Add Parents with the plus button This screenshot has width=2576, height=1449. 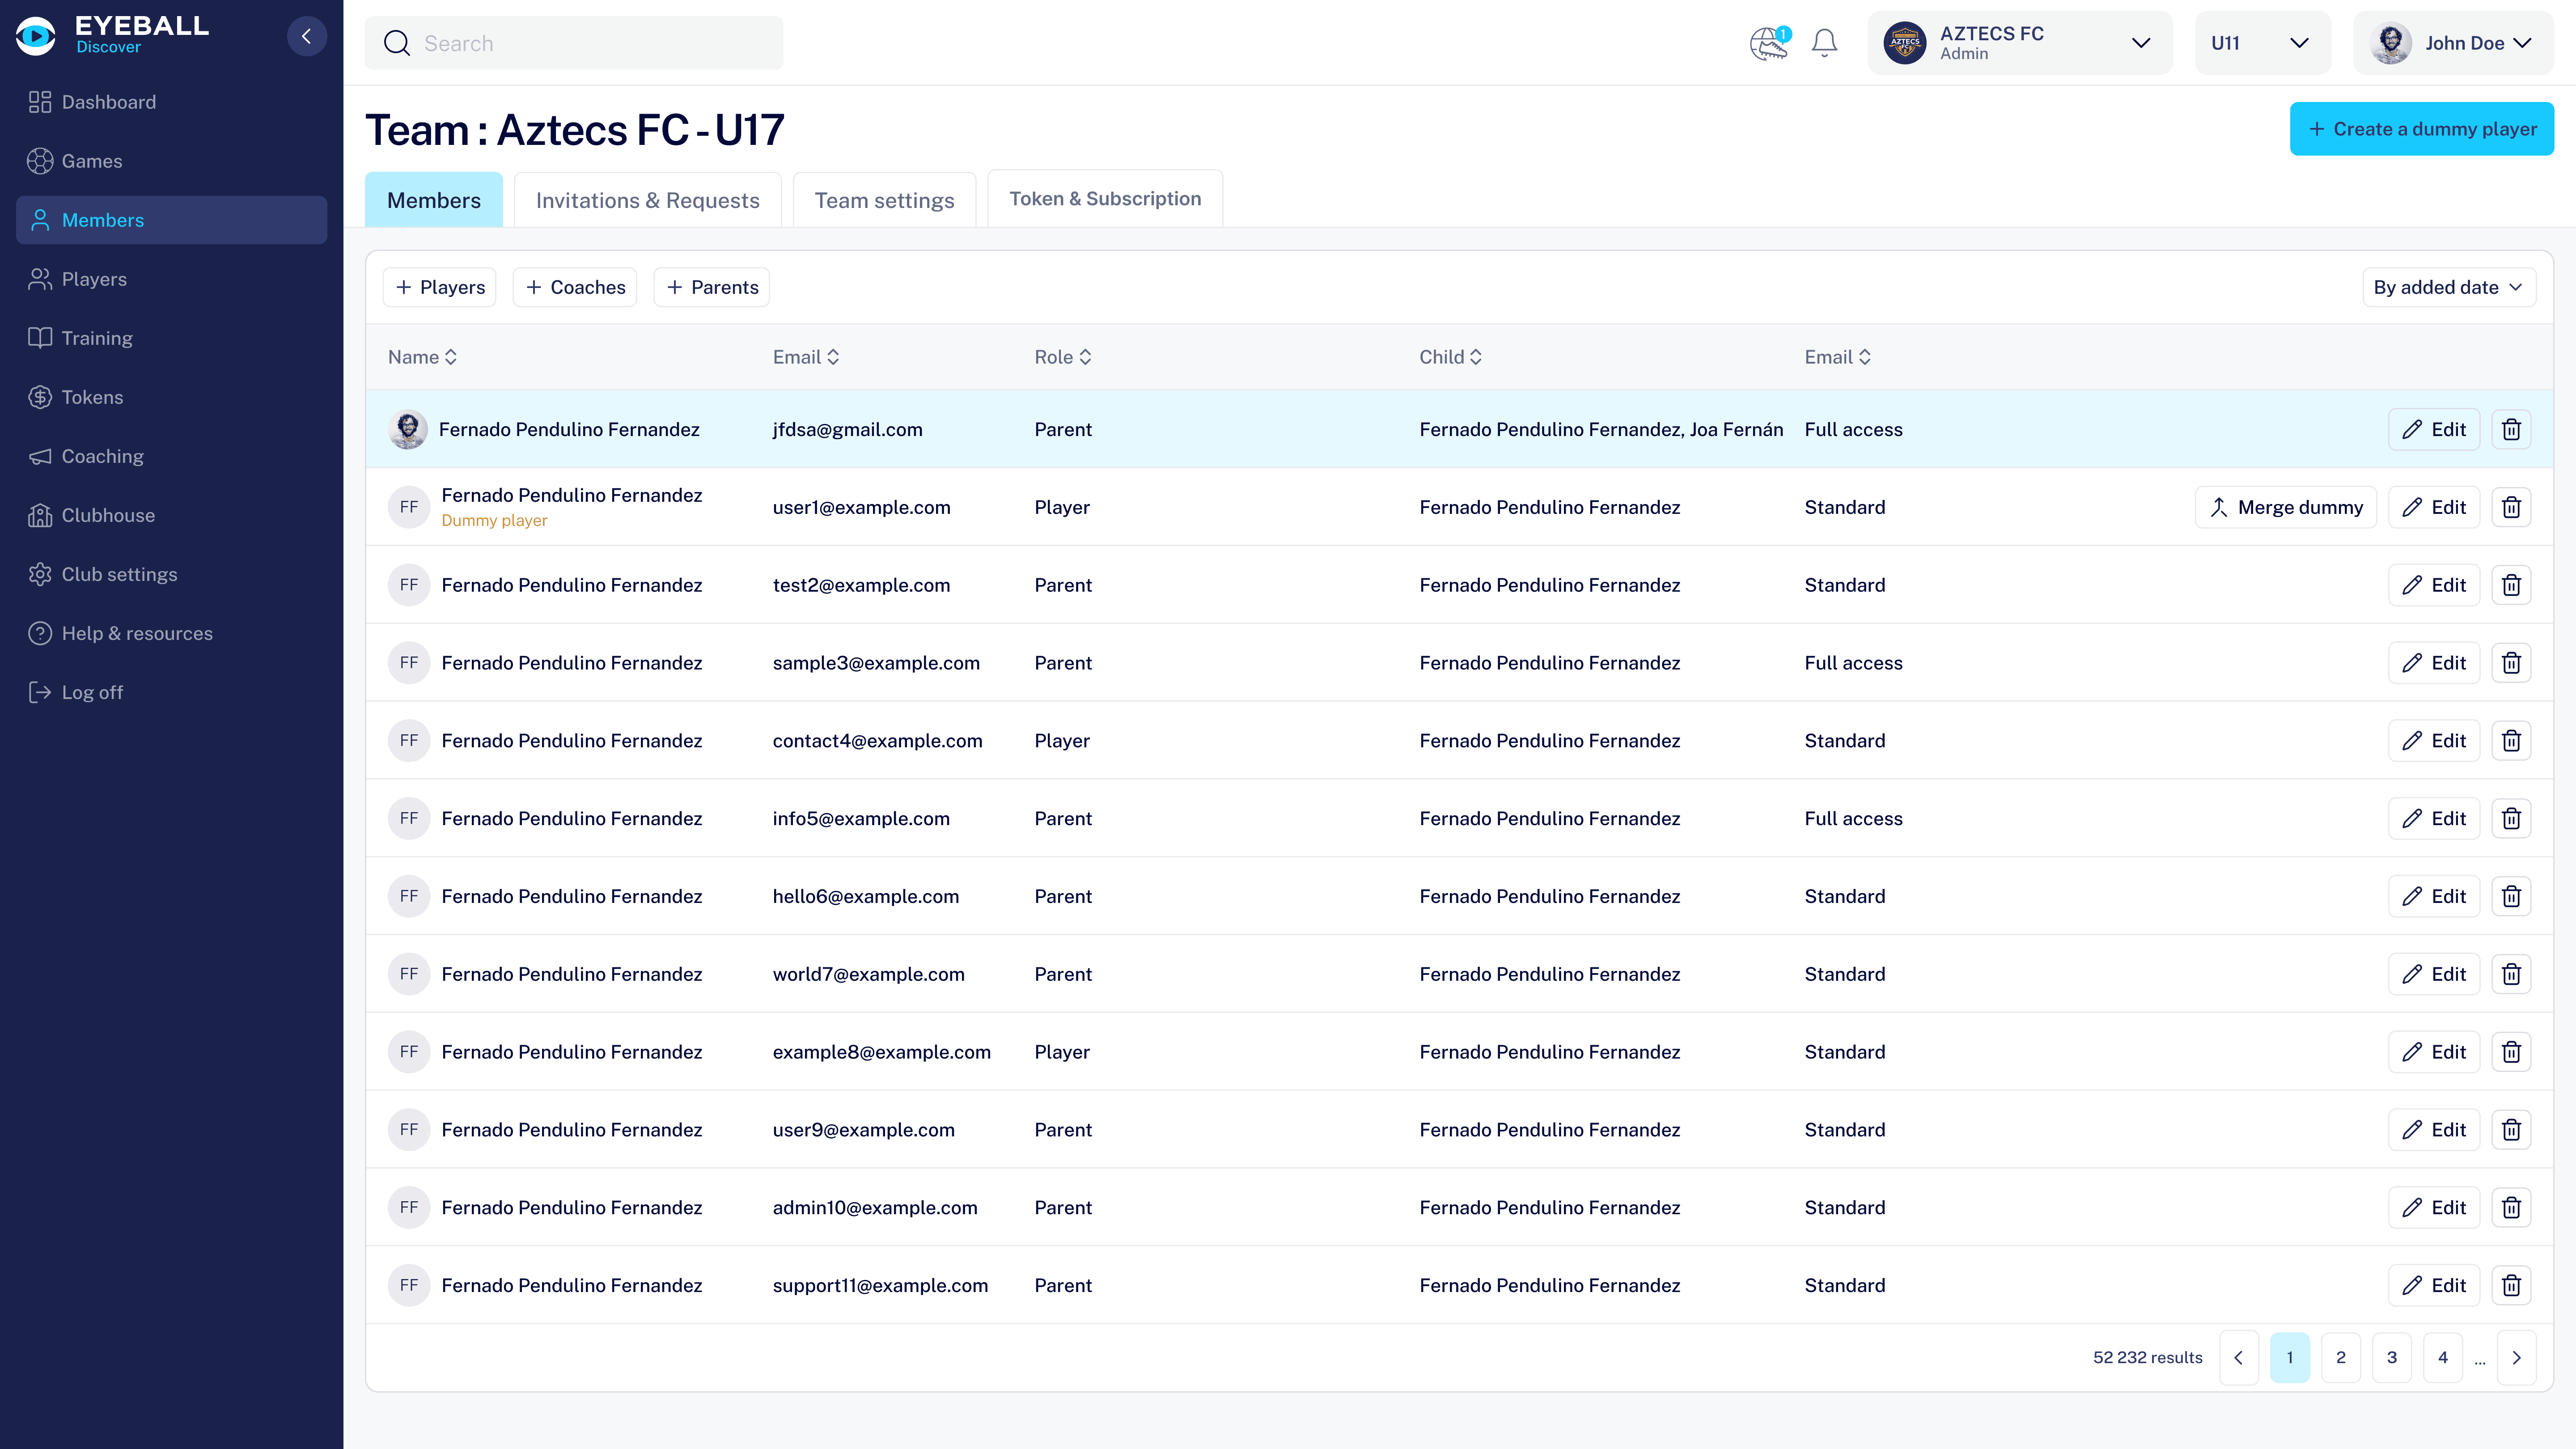[712, 287]
